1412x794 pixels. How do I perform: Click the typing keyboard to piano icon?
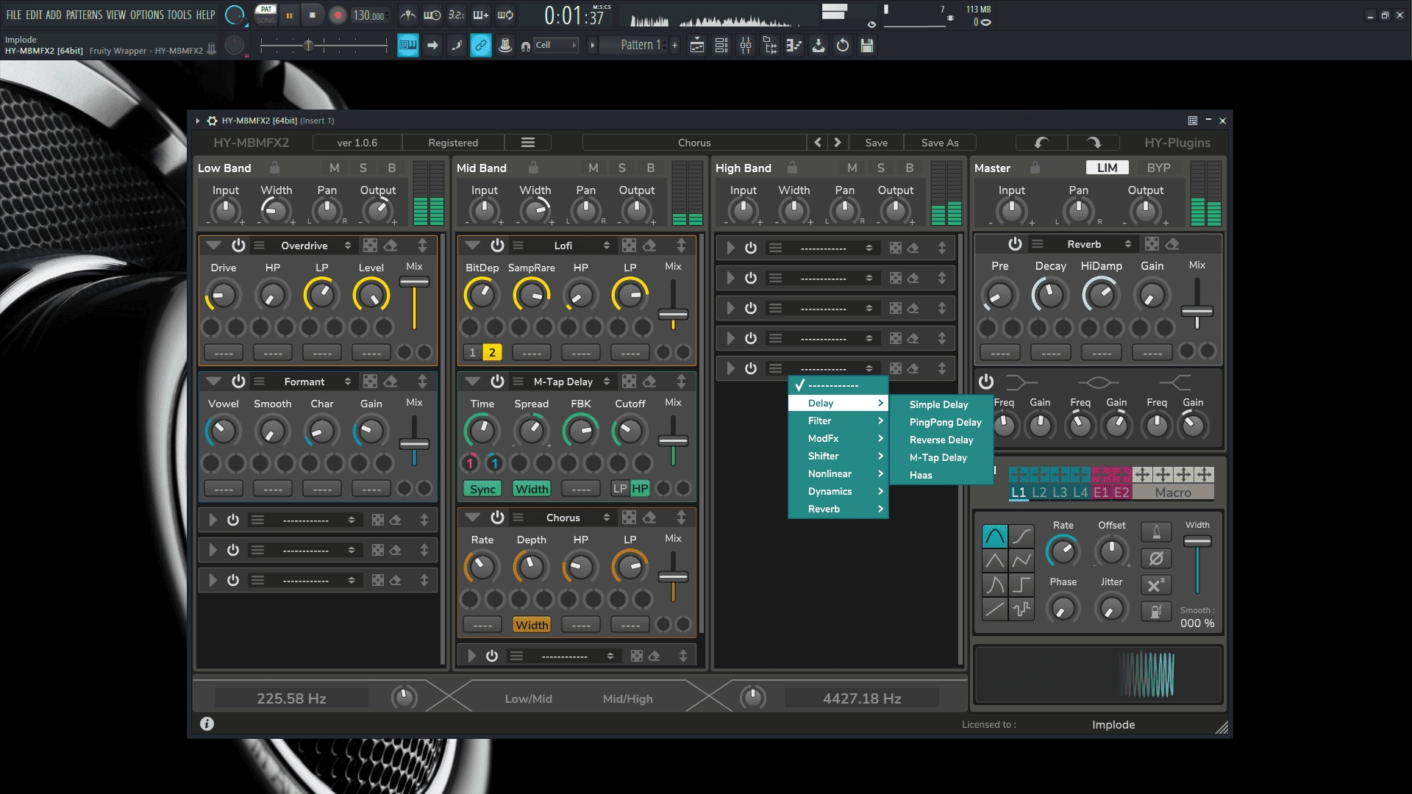pyautogui.click(x=408, y=46)
